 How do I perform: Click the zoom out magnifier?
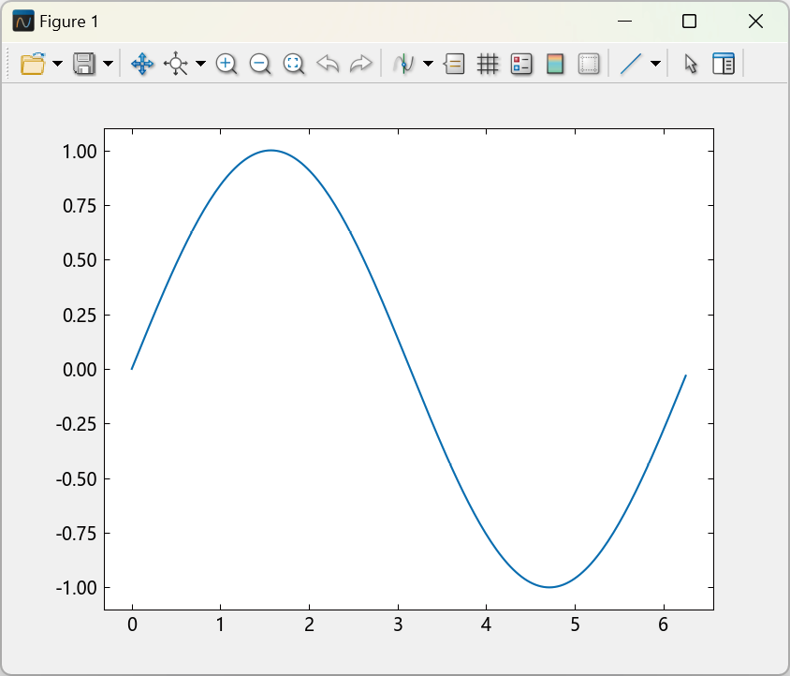point(260,64)
